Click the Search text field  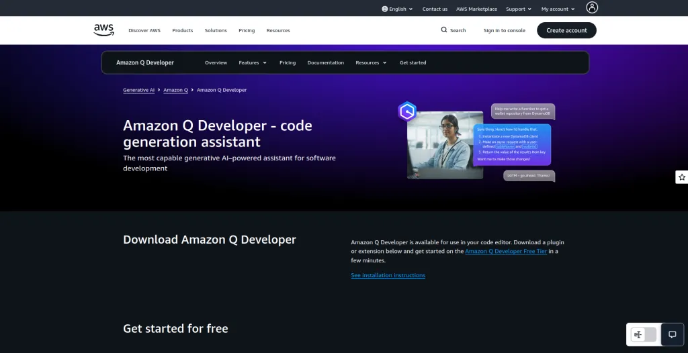tap(458, 31)
